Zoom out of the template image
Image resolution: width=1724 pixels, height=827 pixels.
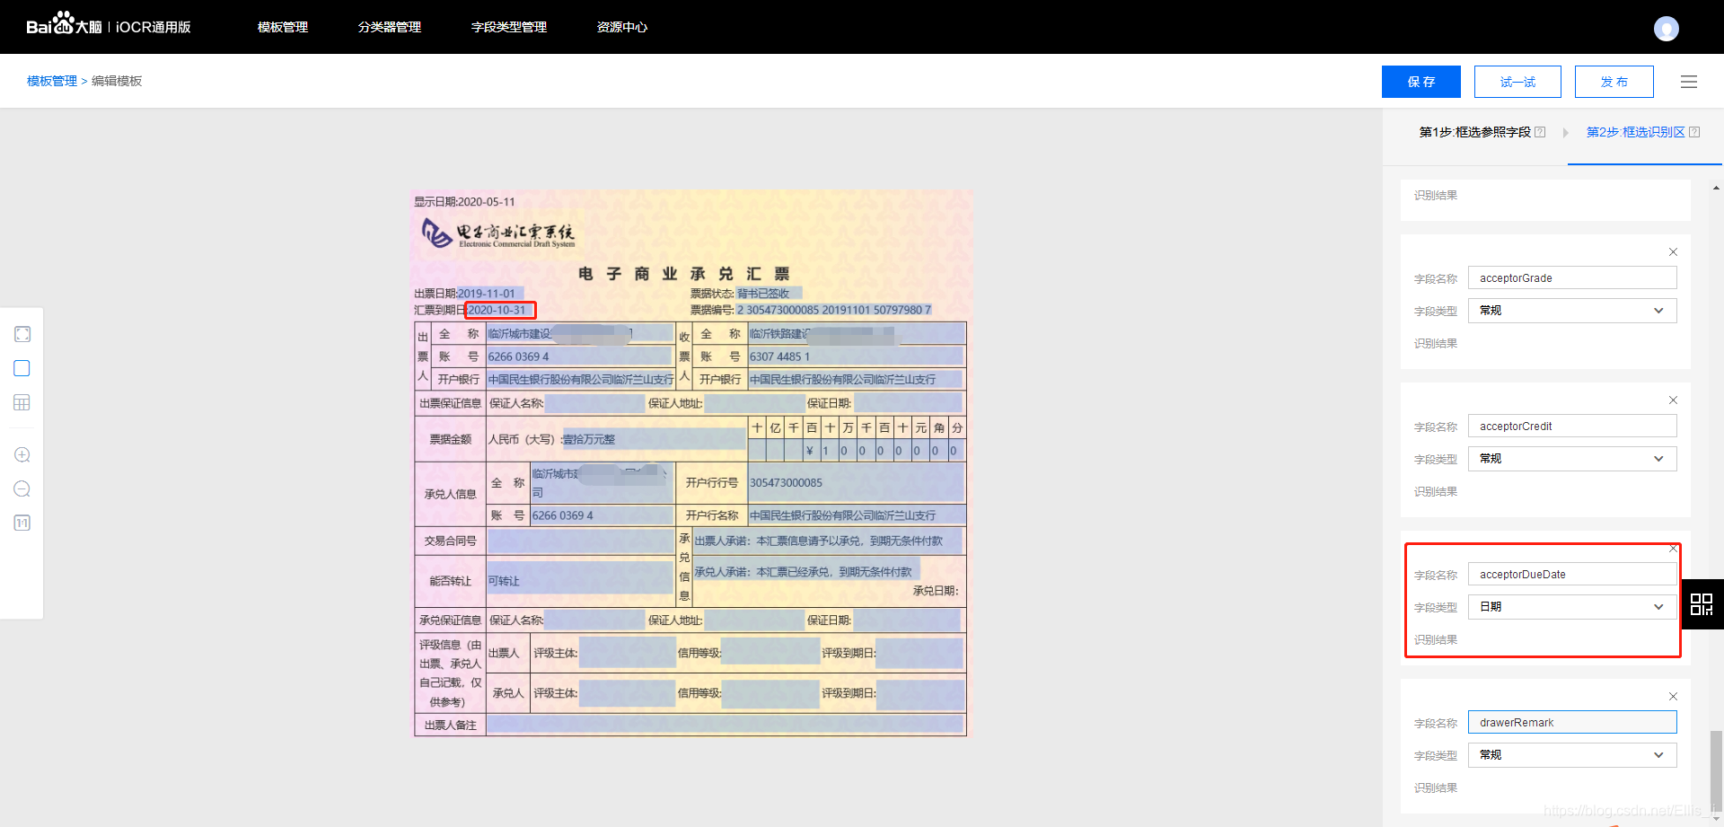point(22,489)
